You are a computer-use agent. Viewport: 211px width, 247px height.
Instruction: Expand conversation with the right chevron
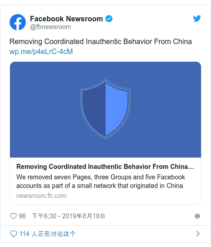coord(198,234)
